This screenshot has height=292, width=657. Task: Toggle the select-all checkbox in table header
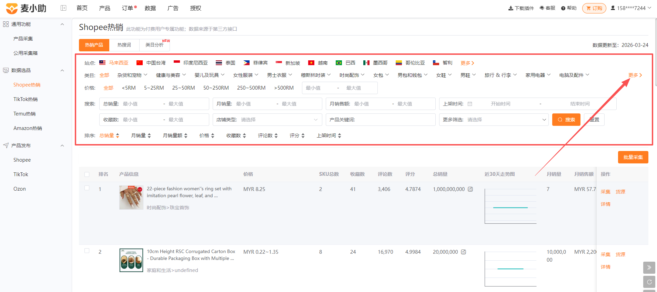pos(87,174)
